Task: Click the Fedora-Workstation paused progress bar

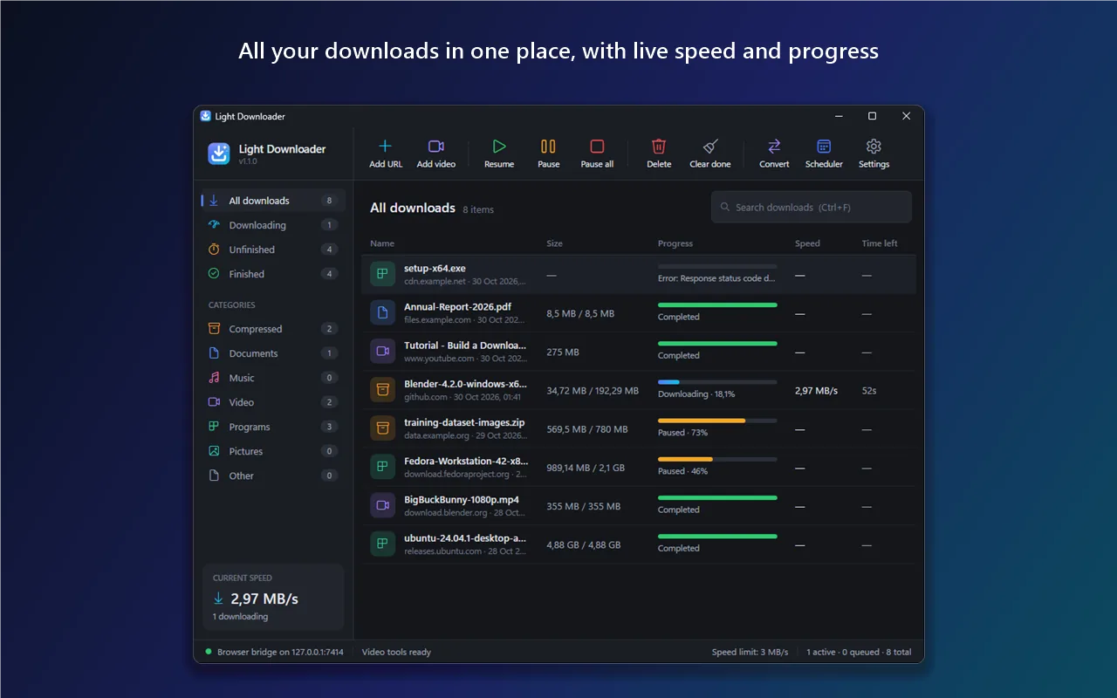Action: (x=717, y=459)
